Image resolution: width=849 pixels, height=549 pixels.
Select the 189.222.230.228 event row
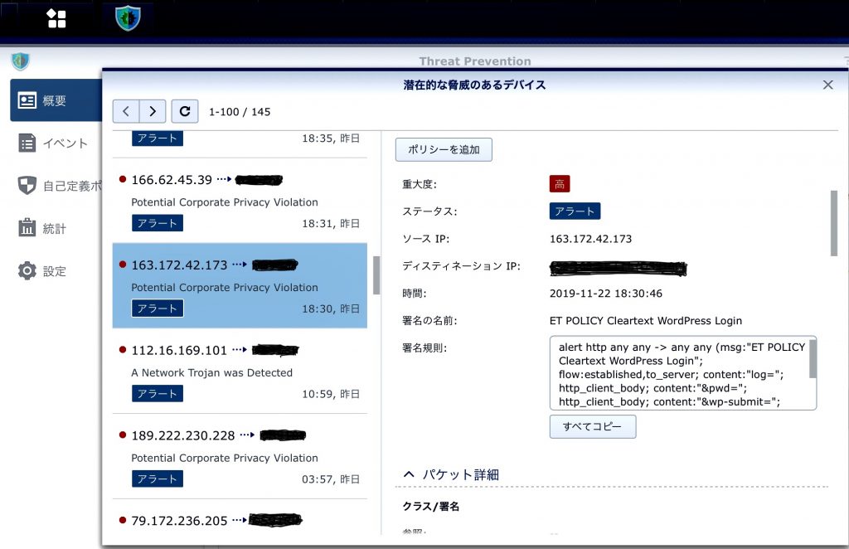240,456
